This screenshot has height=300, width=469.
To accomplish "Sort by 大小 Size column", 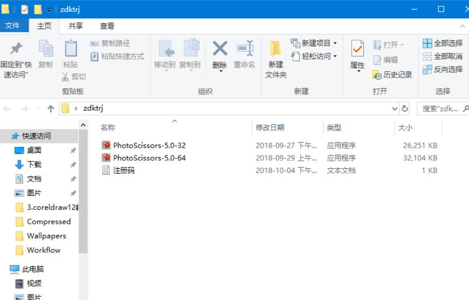I will [x=405, y=127].
